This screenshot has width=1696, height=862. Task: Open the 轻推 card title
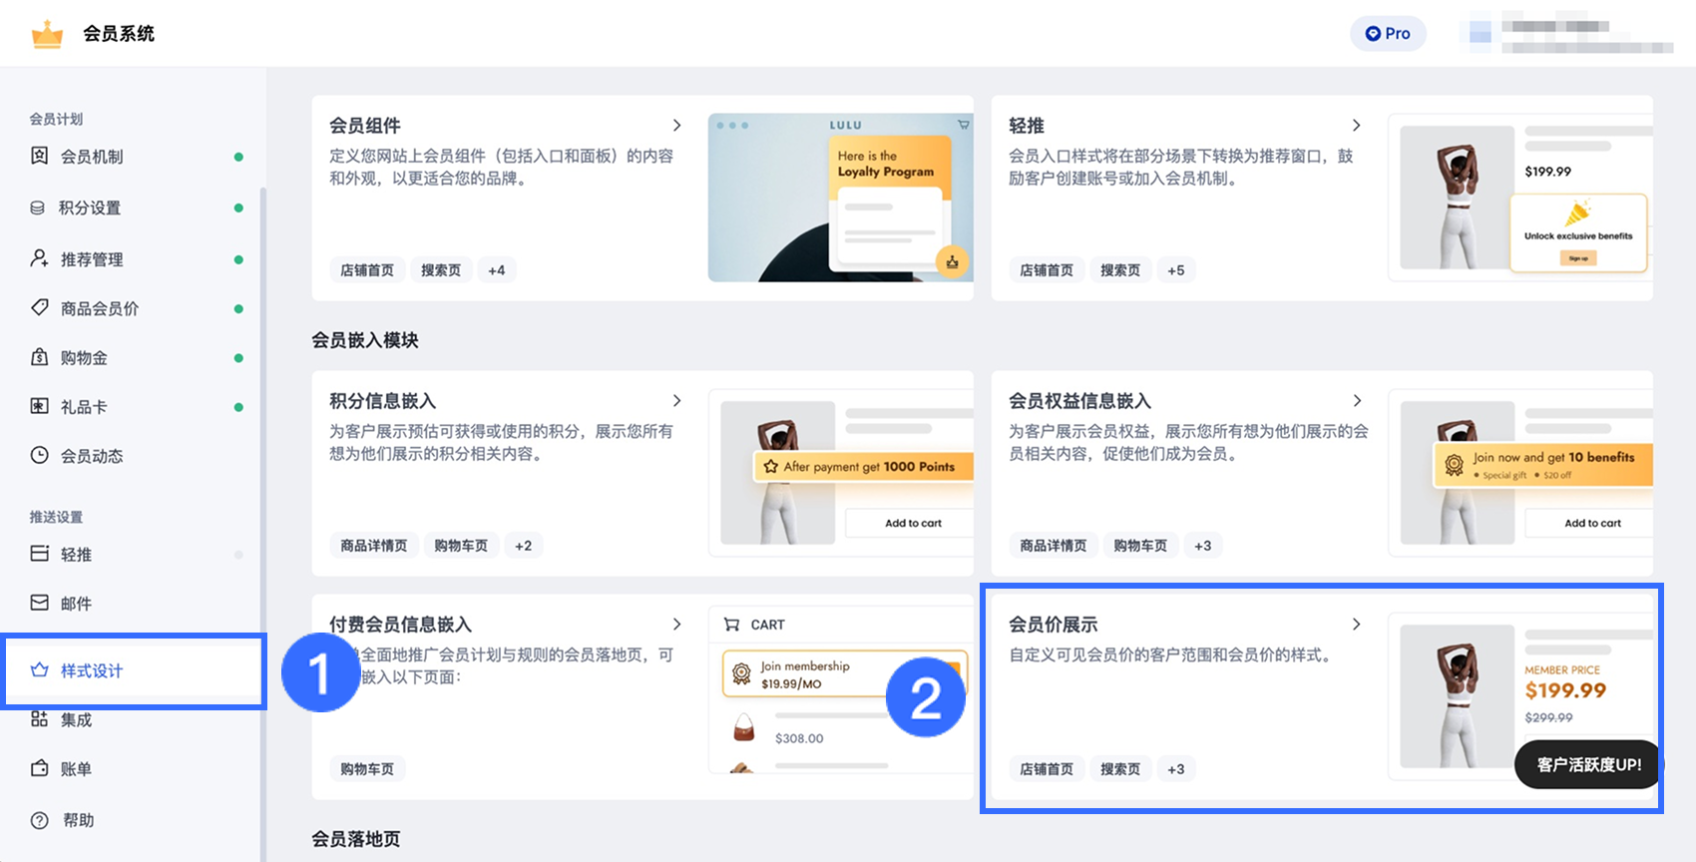click(1027, 126)
